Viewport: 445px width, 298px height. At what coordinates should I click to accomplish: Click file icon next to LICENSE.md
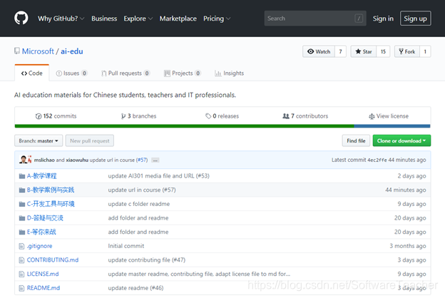(21, 274)
